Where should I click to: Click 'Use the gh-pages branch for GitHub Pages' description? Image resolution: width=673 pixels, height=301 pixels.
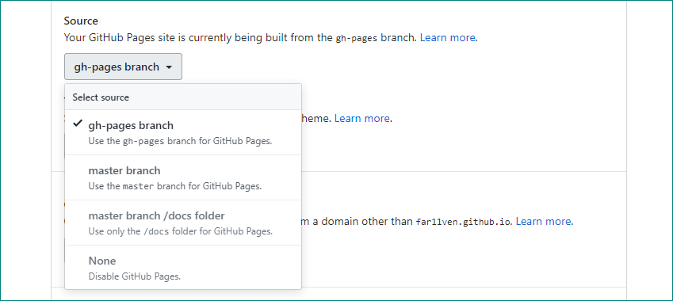click(x=180, y=141)
